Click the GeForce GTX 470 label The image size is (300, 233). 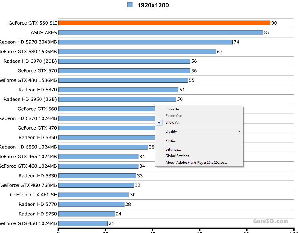pyautogui.click(x=37, y=128)
